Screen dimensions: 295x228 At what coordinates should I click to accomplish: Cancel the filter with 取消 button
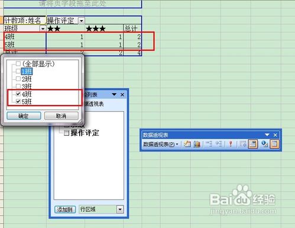tap(61, 116)
